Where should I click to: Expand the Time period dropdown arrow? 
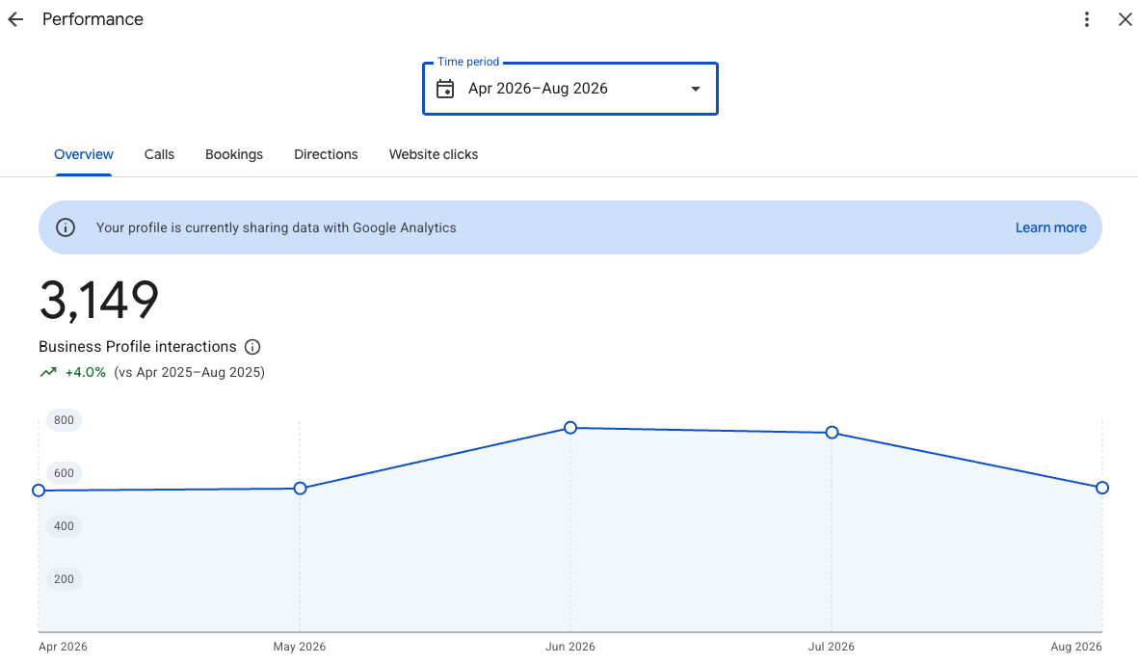tap(696, 89)
